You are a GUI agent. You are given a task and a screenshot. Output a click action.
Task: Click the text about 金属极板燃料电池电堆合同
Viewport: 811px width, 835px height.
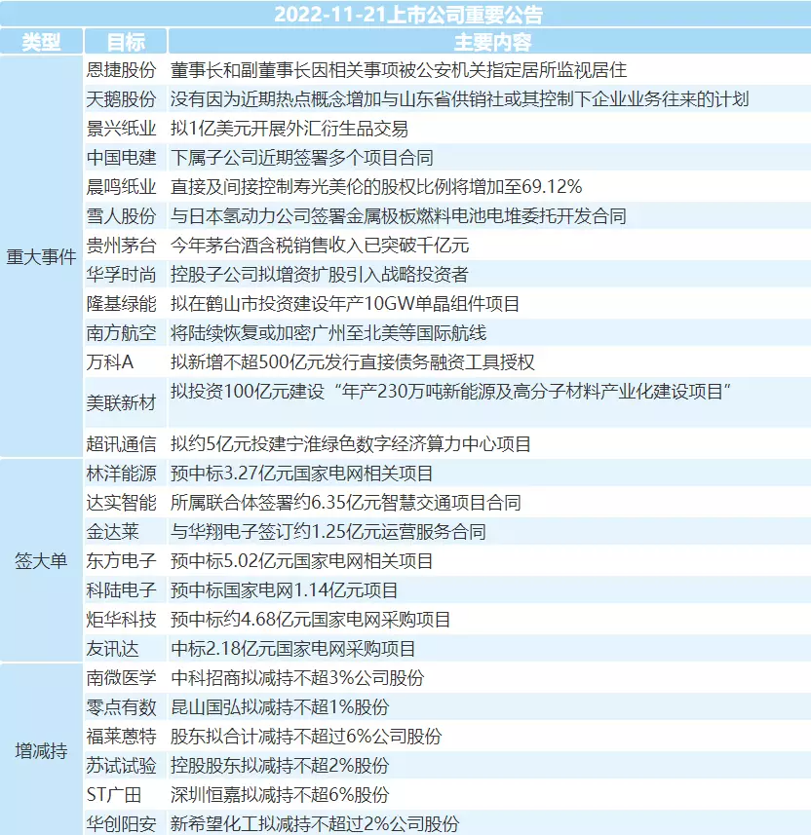pyautogui.click(x=399, y=216)
